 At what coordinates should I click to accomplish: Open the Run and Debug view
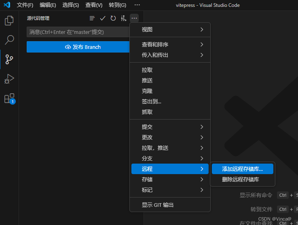click(9, 79)
